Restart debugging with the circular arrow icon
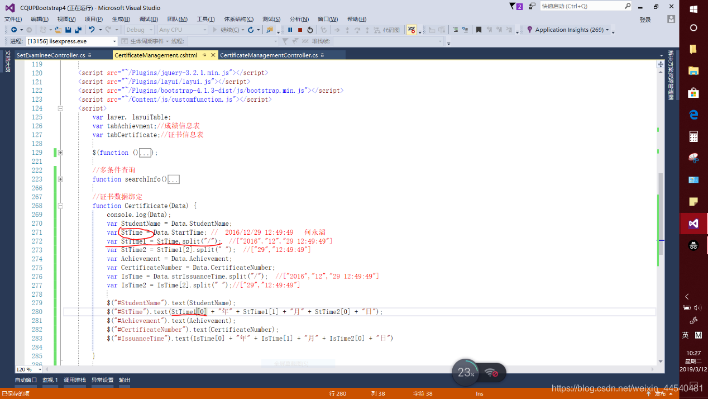Viewport: 708px width, 399px height. (310, 30)
